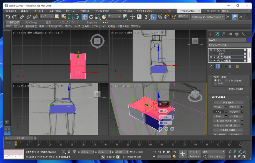Screen dimensions: 255x163
Task: Click Remove Modifier trash icon
Action: click(x=230, y=66)
